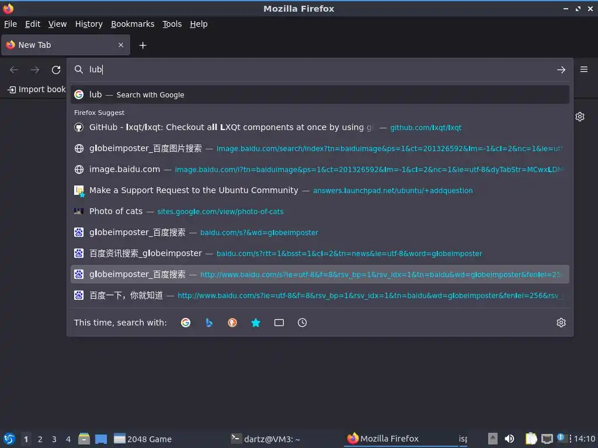Open globeimposter_百度图片搜索 suggestion
Screen dimensions: 598x448
(319, 148)
